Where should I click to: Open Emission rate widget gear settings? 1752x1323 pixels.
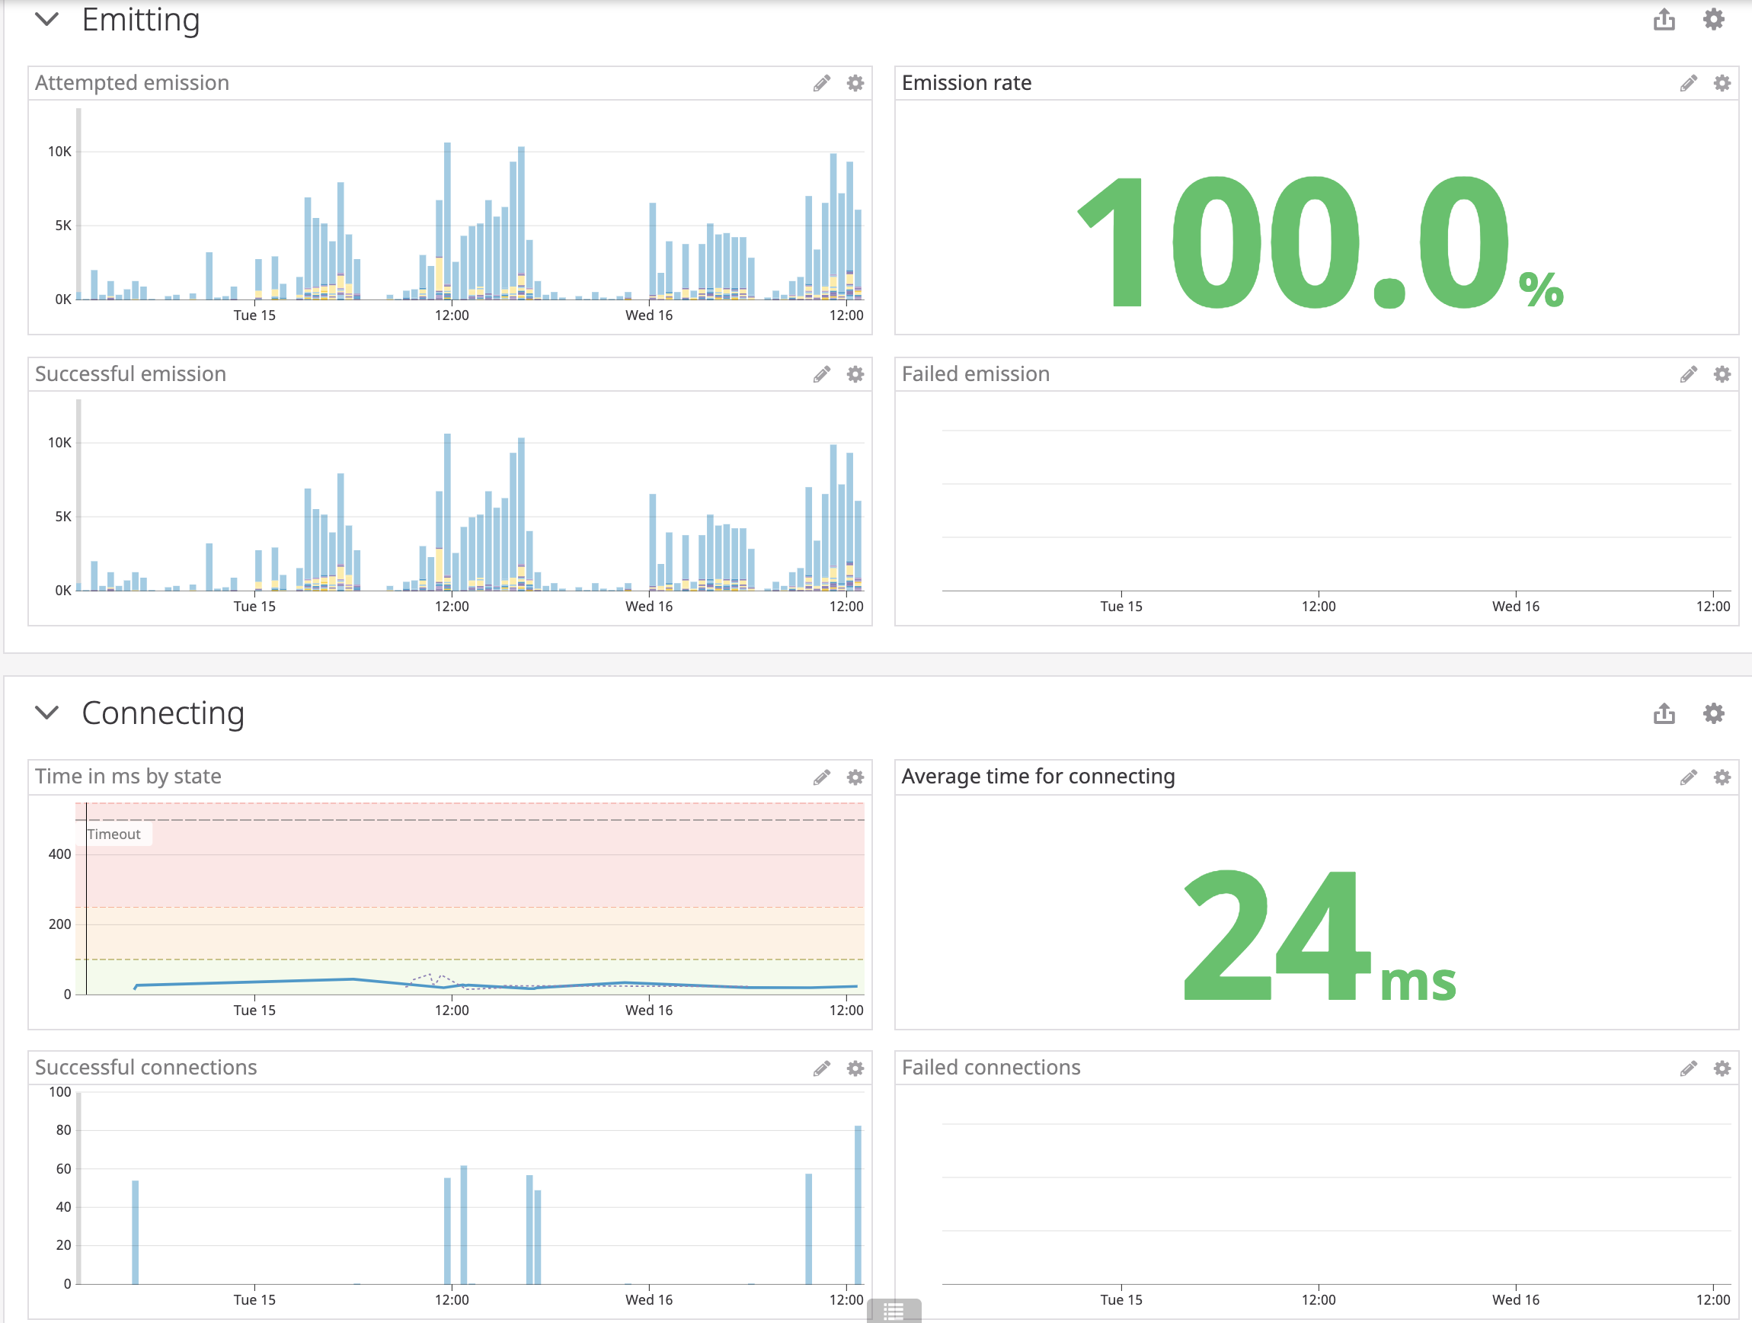pos(1721,83)
